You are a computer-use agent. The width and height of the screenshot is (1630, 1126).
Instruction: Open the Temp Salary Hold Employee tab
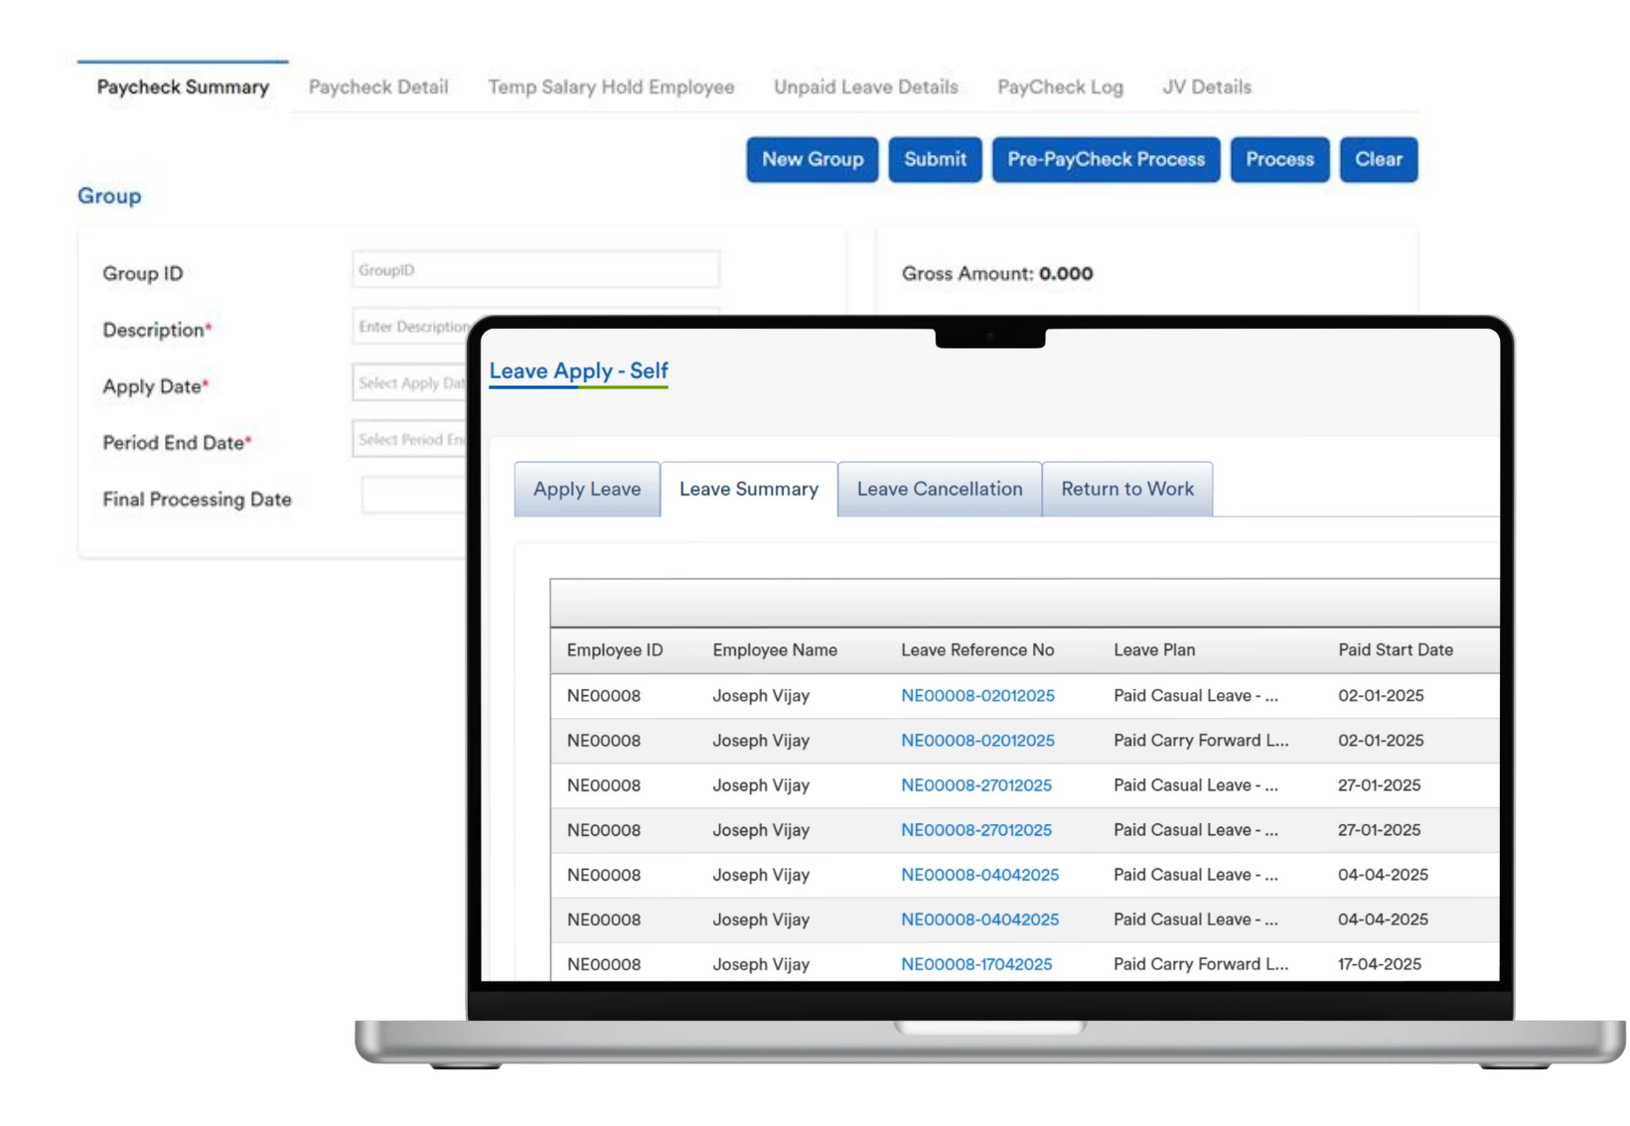tap(610, 87)
